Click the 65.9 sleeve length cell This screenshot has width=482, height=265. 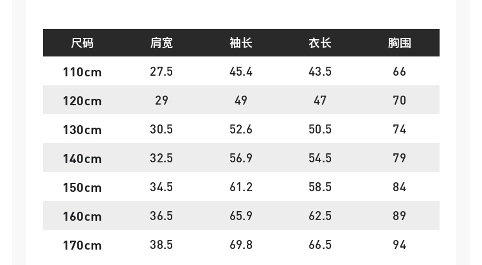(x=241, y=216)
